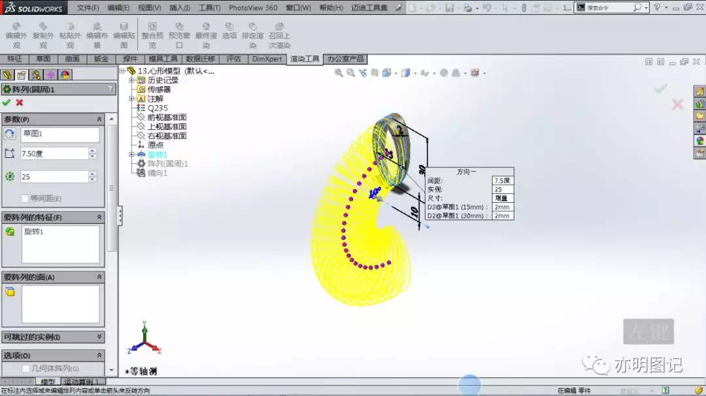
Task: Select the 镜向1 feature in the tree
Action: [157, 173]
